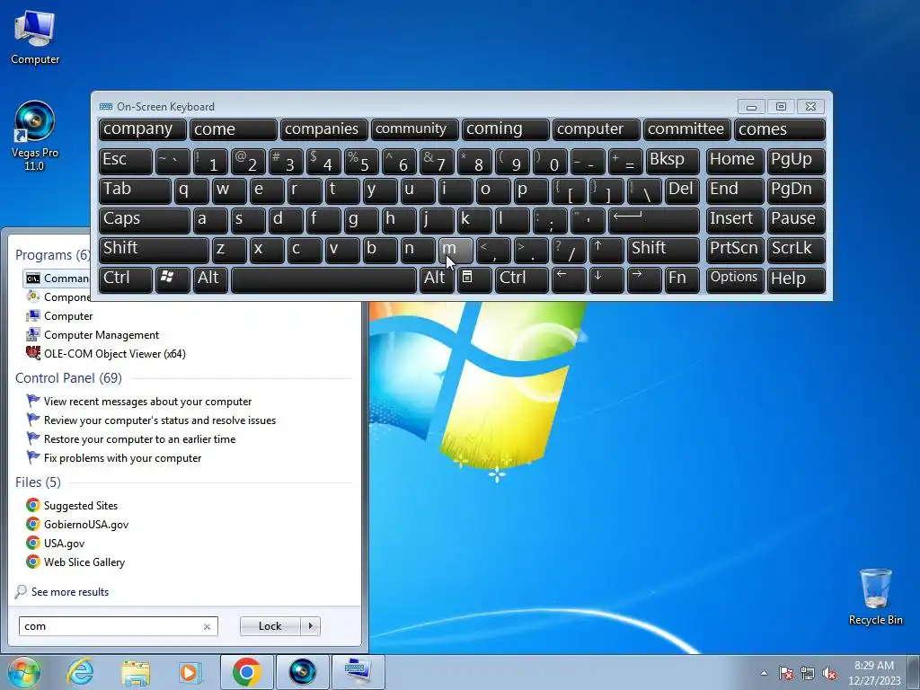Choose the 'committee' text prediction
The width and height of the screenshot is (920, 690).
tap(687, 129)
